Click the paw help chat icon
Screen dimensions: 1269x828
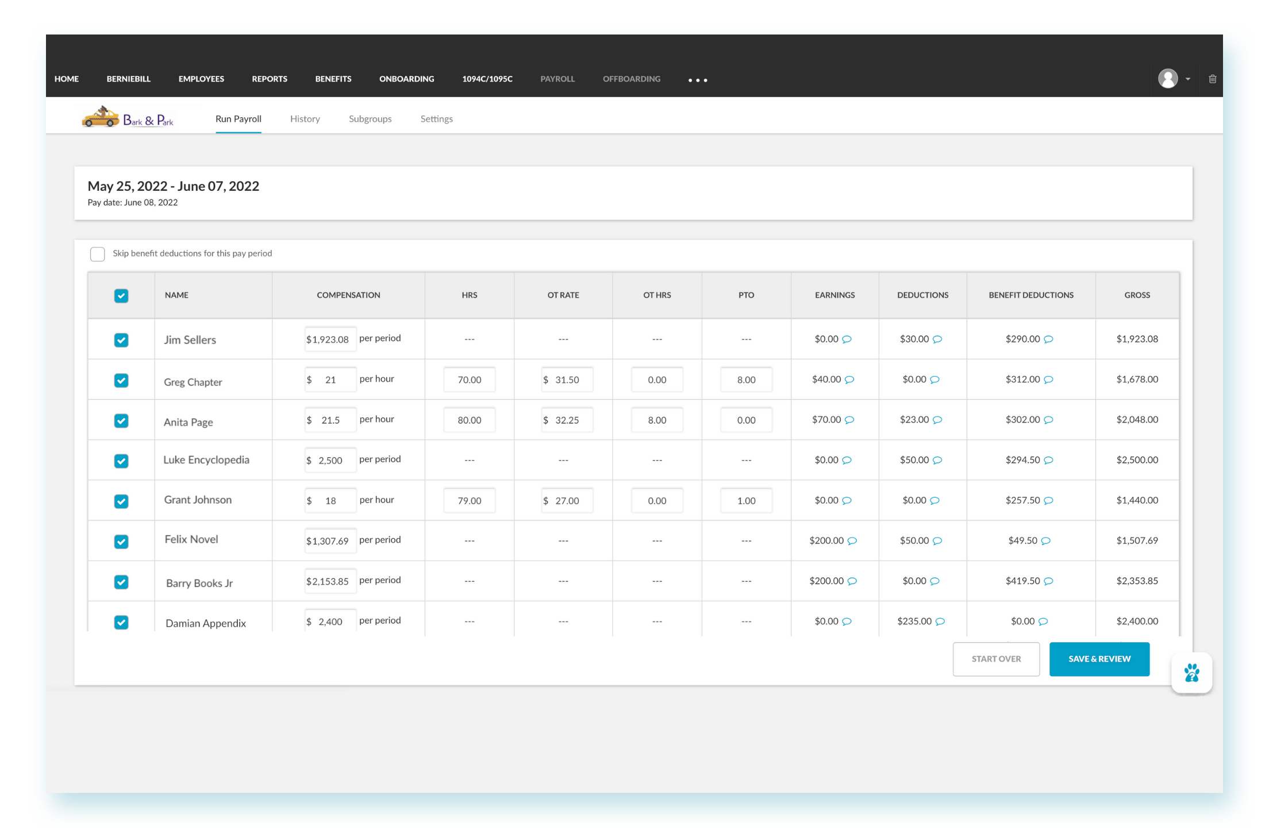tap(1191, 673)
